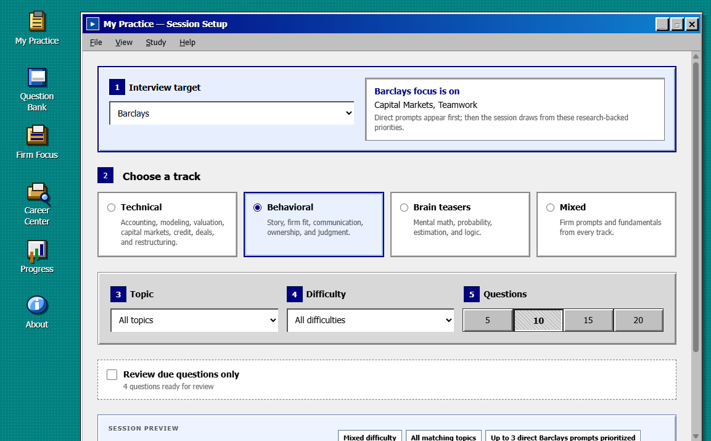Set question count to 5
This screenshot has width=711, height=441.
[x=488, y=320]
